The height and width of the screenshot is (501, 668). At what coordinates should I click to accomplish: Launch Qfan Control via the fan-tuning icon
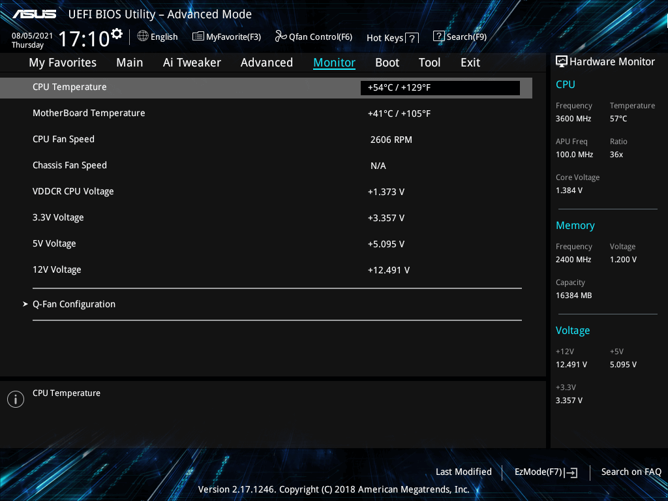click(281, 36)
